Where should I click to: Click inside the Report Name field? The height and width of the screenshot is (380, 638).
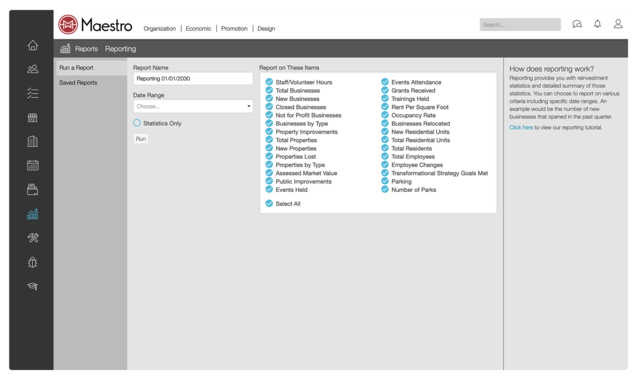coord(193,78)
